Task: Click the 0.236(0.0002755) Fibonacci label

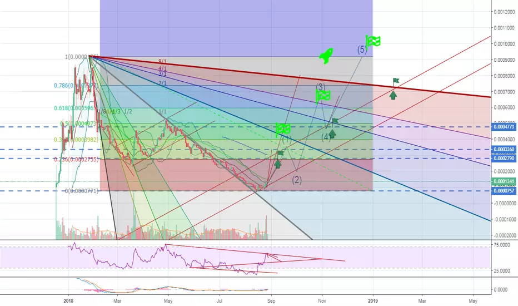Action: pos(76,160)
